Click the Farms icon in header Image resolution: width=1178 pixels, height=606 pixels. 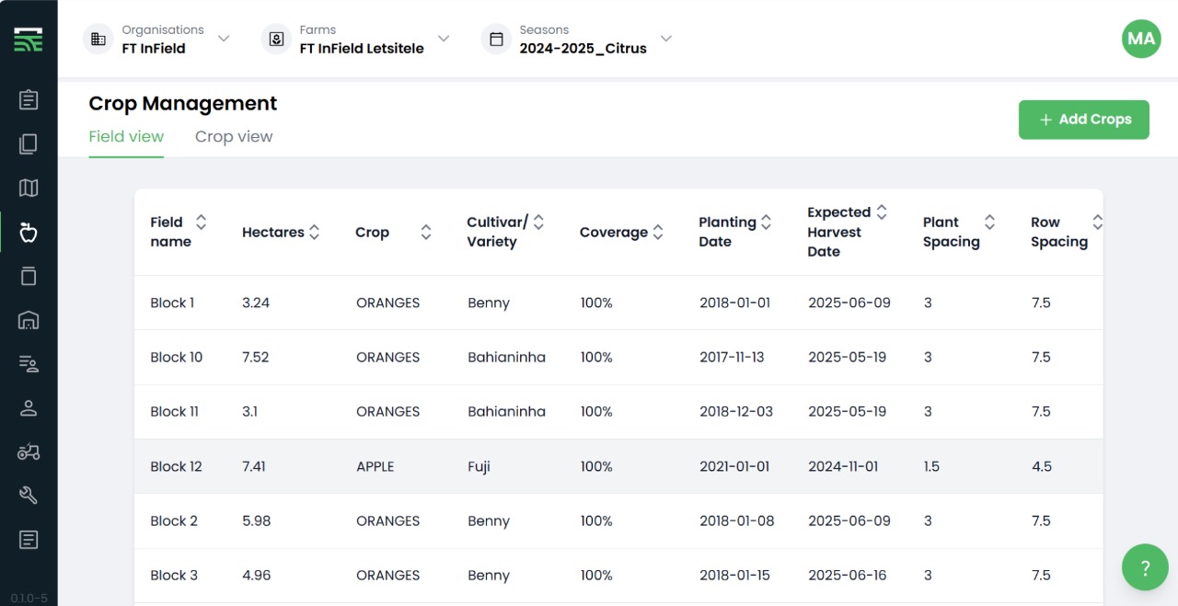pyautogui.click(x=276, y=40)
